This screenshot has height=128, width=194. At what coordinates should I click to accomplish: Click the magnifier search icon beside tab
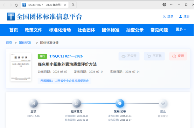click(73, 5)
